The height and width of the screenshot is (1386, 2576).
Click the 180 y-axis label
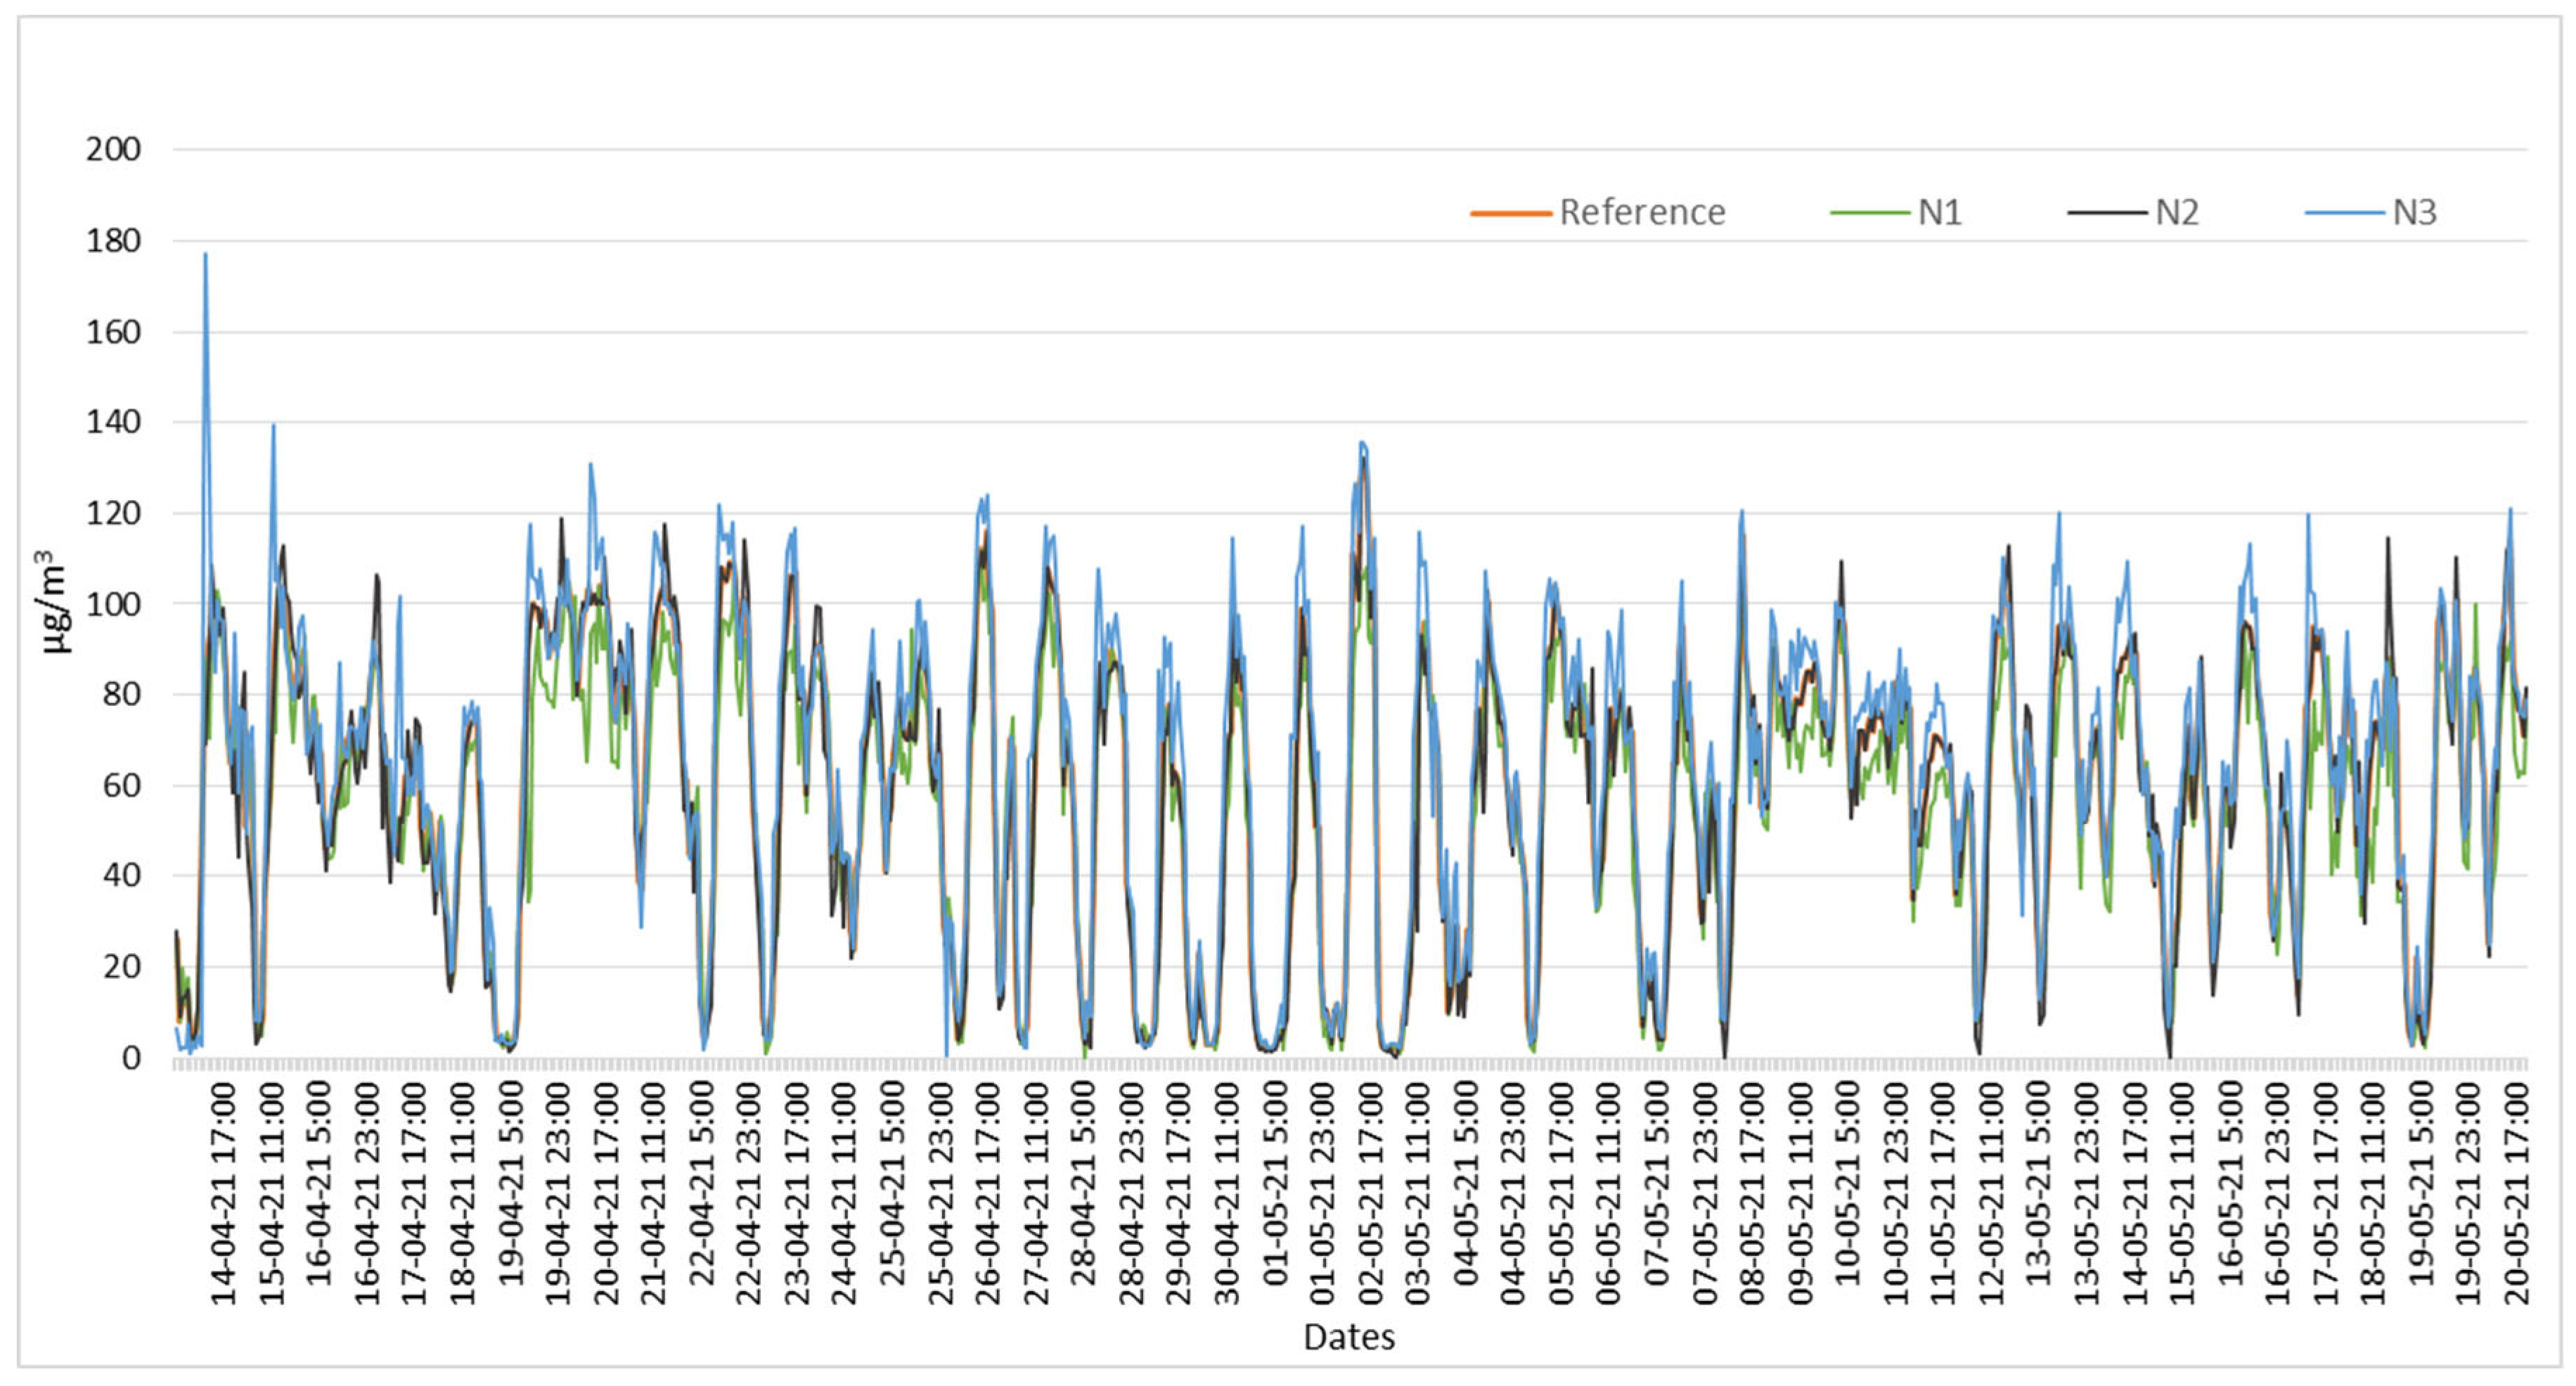113,241
